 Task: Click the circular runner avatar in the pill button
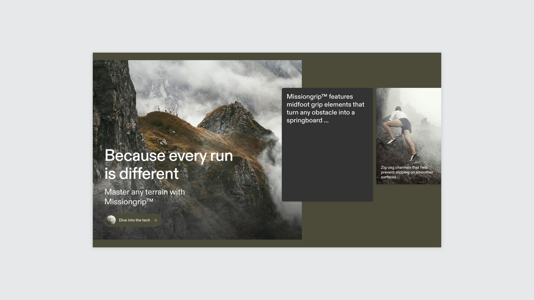click(111, 220)
